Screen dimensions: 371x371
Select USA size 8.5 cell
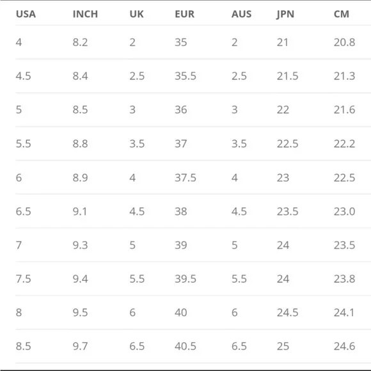(24, 346)
